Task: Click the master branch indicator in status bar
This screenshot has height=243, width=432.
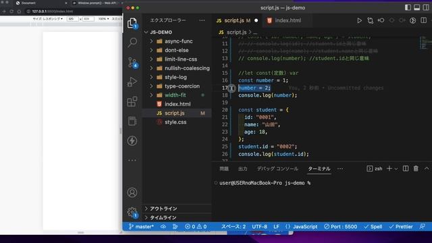Action: [x=141, y=227]
